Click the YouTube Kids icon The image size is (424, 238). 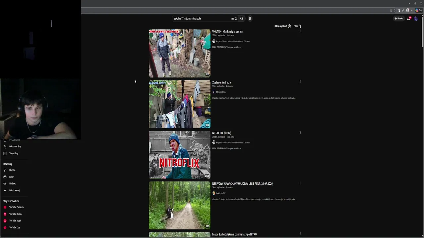tap(5, 228)
